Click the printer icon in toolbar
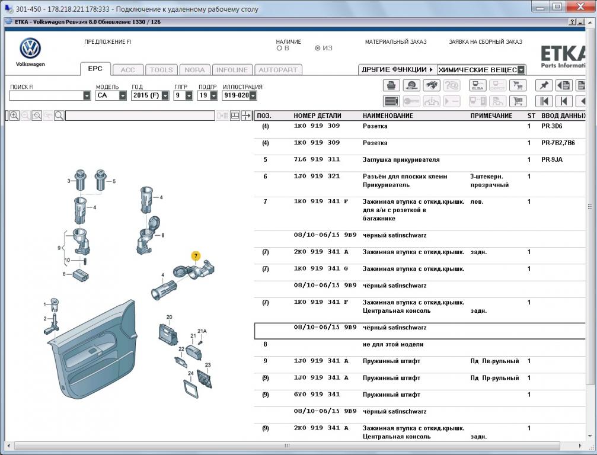Image resolution: width=597 pixels, height=455 pixels. 391,85
